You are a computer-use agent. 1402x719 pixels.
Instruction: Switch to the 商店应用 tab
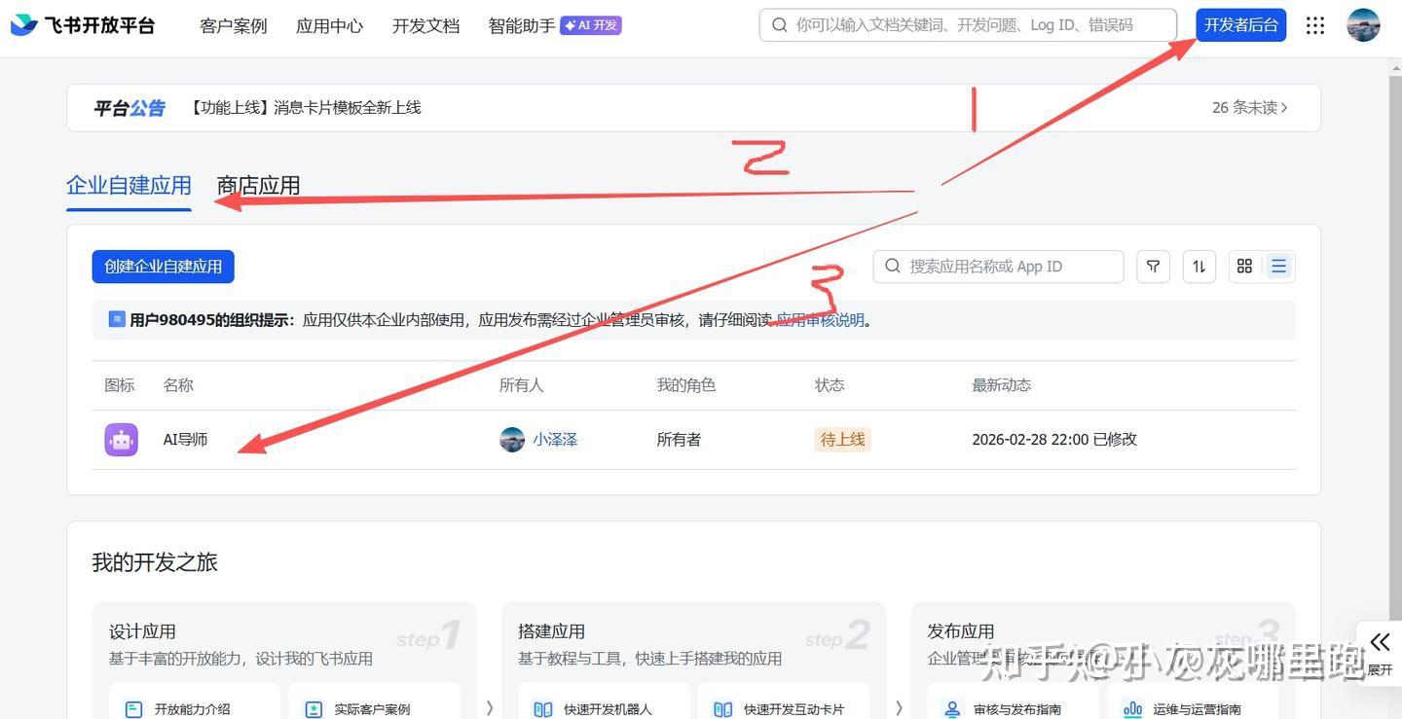tap(258, 186)
